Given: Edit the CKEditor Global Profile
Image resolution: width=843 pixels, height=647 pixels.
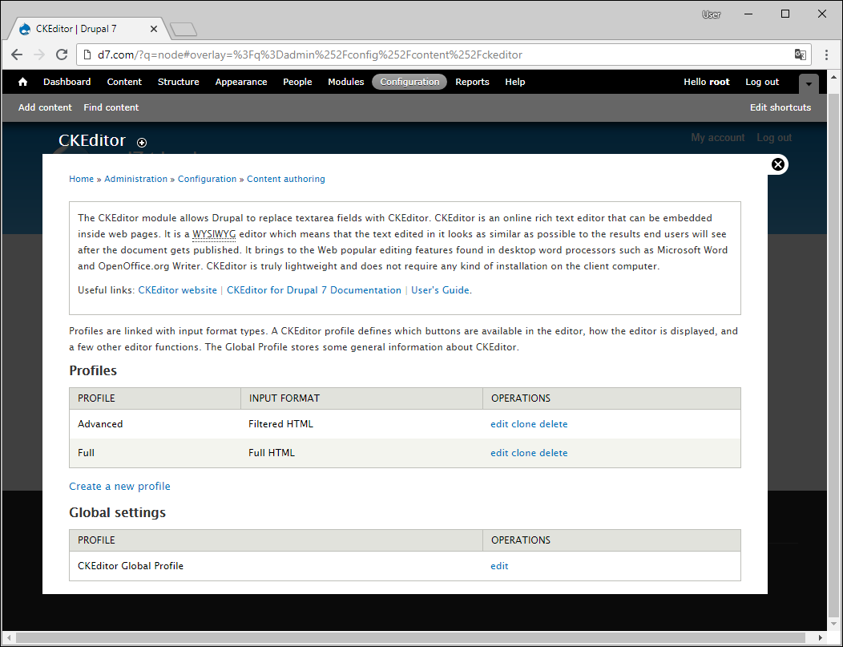Looking at the screenshot, I should click(x=499, y=566).
